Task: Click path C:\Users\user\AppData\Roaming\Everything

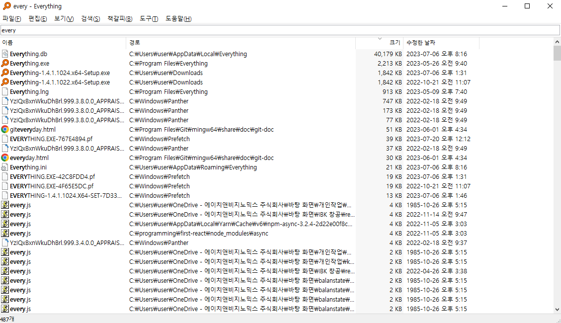Action: click(x=193, y=167)
